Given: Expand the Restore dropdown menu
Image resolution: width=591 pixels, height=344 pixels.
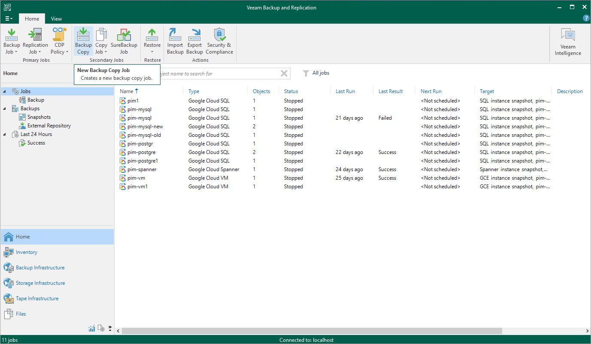Looking at the screenshot, I should (152, 52).
